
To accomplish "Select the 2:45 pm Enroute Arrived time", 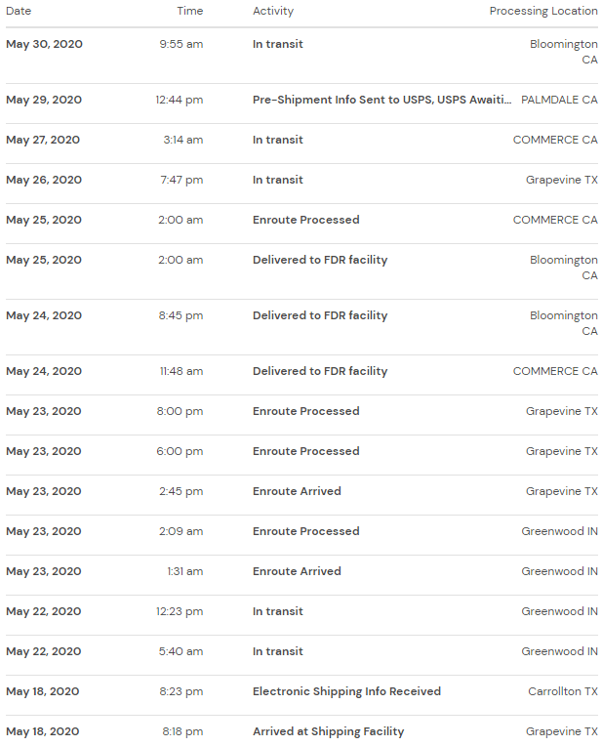I will [181, 491].
